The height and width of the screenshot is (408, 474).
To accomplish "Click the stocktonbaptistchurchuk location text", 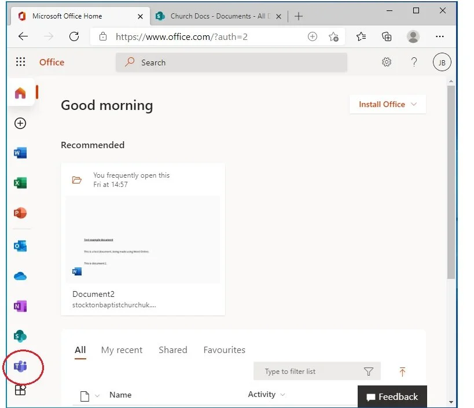I will [114, 305].
